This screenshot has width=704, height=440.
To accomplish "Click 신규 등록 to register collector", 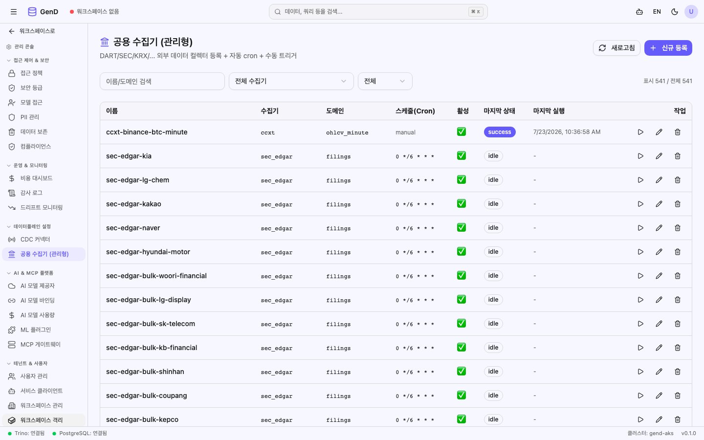I will click(x=668, y=48).
